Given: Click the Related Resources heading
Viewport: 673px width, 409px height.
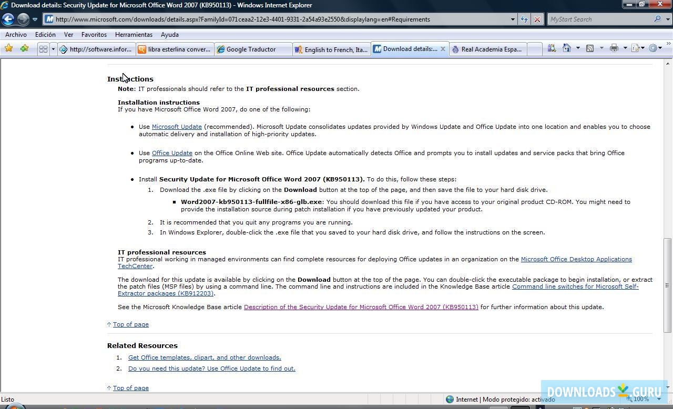Looking at the screenshot, I should [x=142, y=345].
